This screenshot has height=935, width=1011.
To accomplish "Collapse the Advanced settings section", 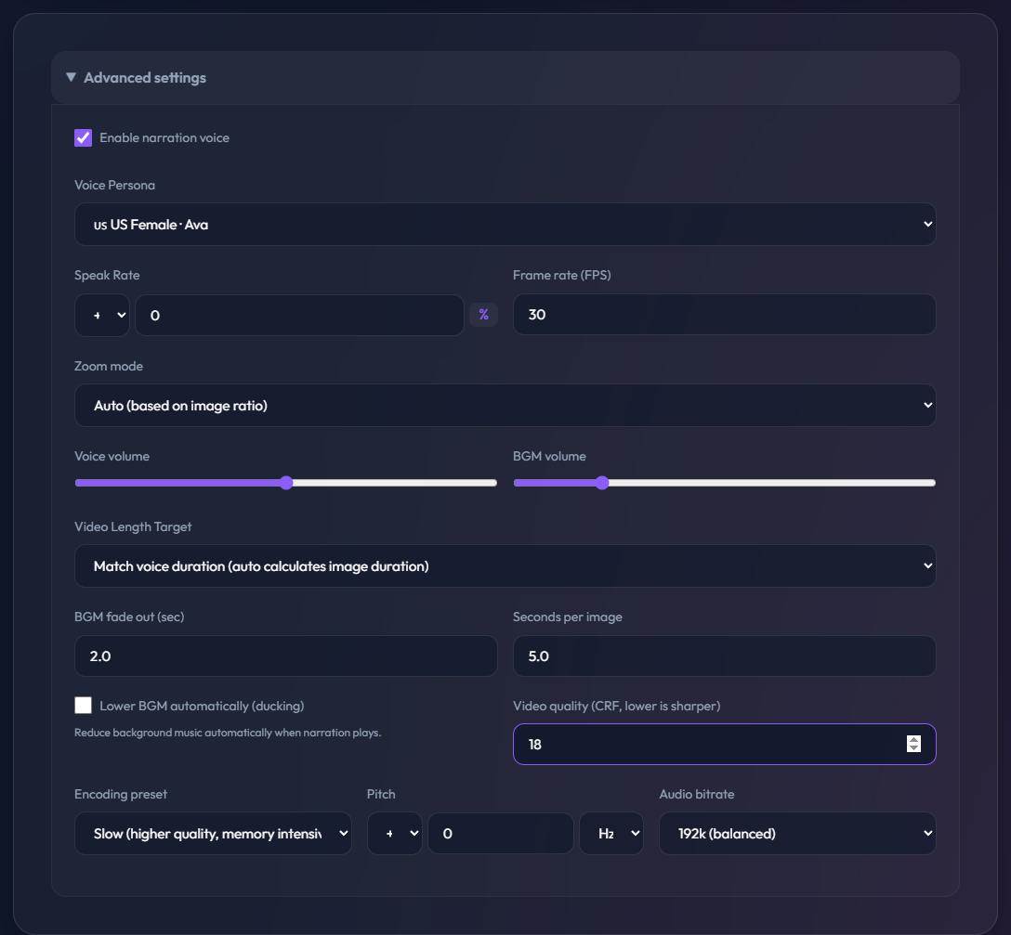I will (x=505, y=77).
